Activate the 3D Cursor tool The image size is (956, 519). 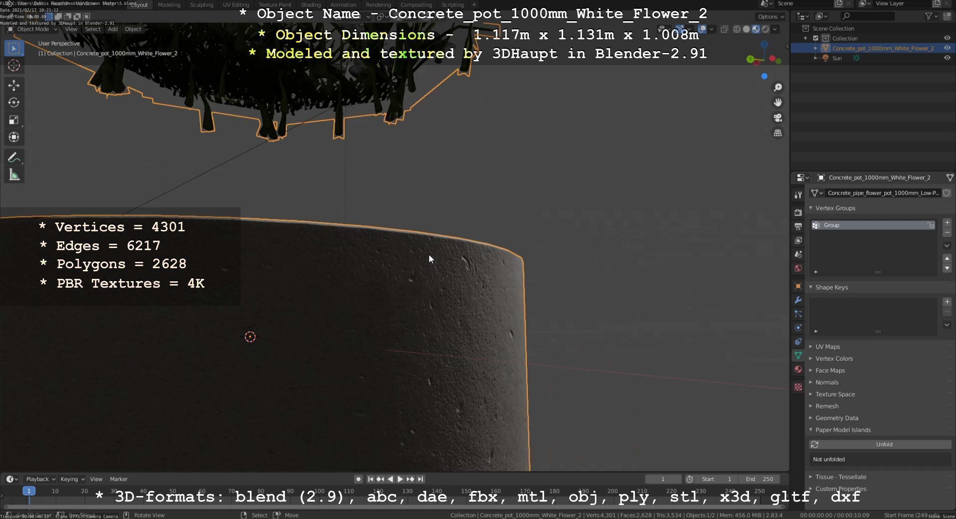[14, 66]
